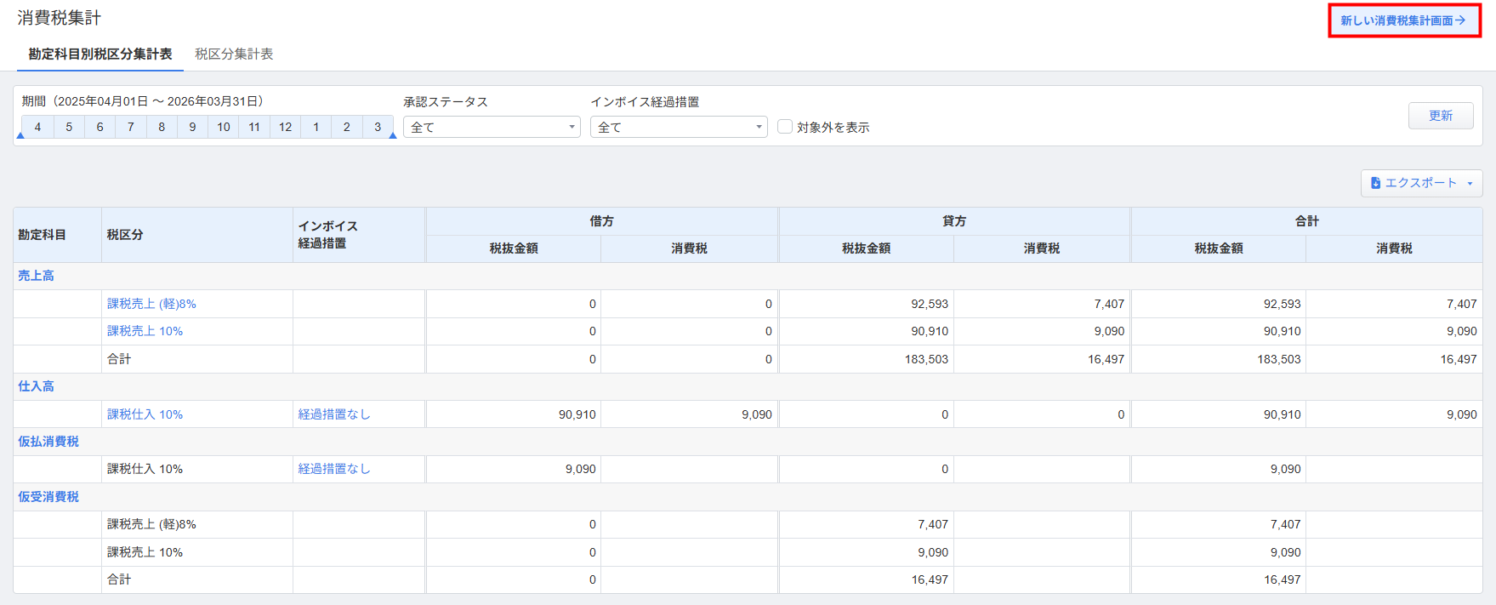This screenshot has height=605, width=1496.
Task: Click the period start triangle marker
Action: [20, 135]
